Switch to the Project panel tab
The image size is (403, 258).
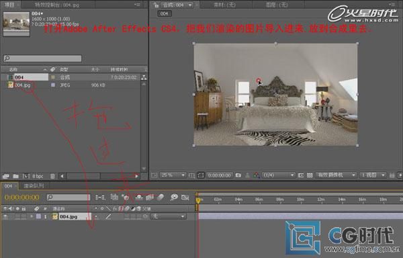pyautogui.click(x=9, y=5)
